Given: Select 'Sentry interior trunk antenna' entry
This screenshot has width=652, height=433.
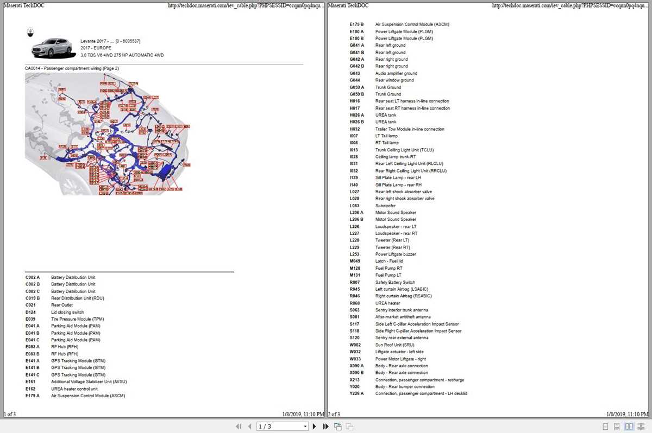Looking at the screenshot, I should point(402,310).
